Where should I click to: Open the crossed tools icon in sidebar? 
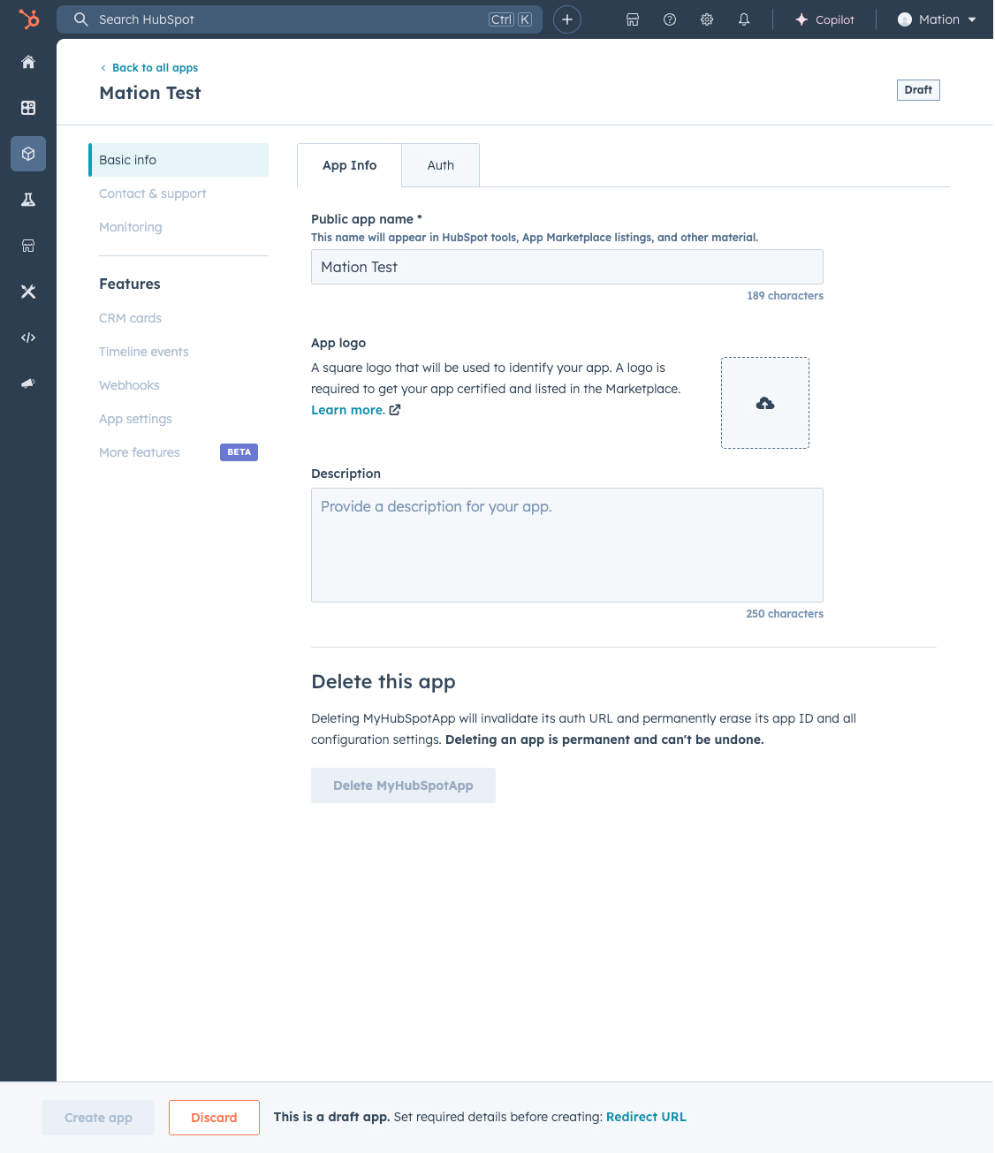click(28, 292)
